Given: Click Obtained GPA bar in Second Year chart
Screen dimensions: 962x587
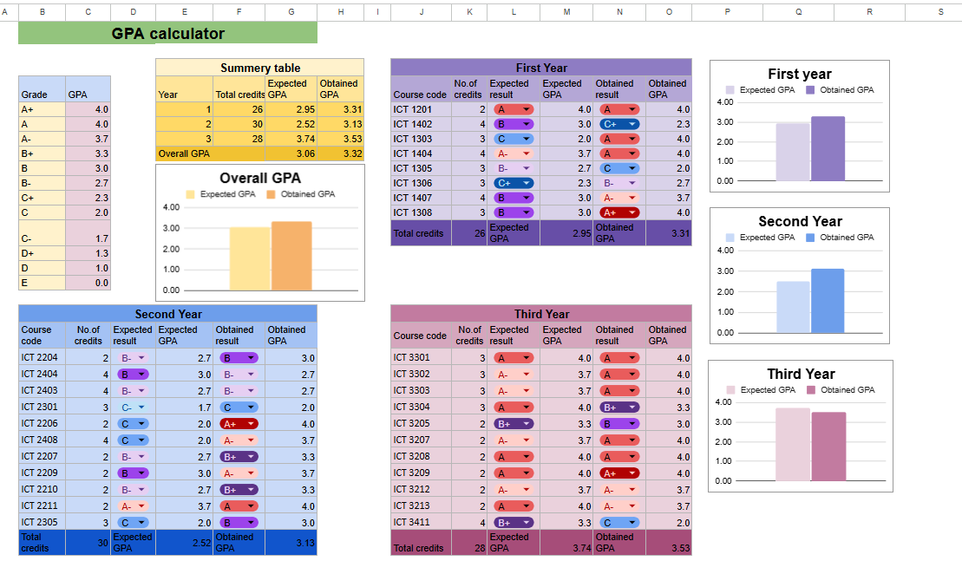Looking at the screenshot, I should [828, 301].
